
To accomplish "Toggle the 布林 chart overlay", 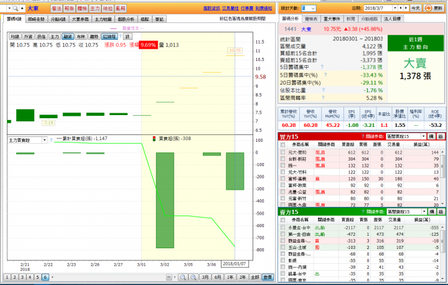I will click(81, 37).
